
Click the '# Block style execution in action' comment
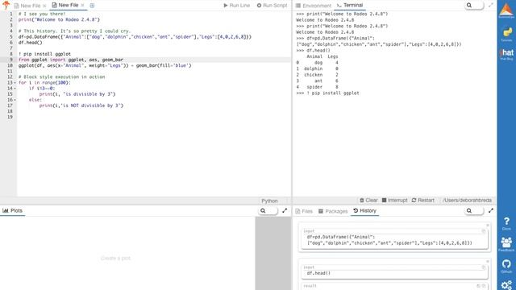[x=61, y=77]
